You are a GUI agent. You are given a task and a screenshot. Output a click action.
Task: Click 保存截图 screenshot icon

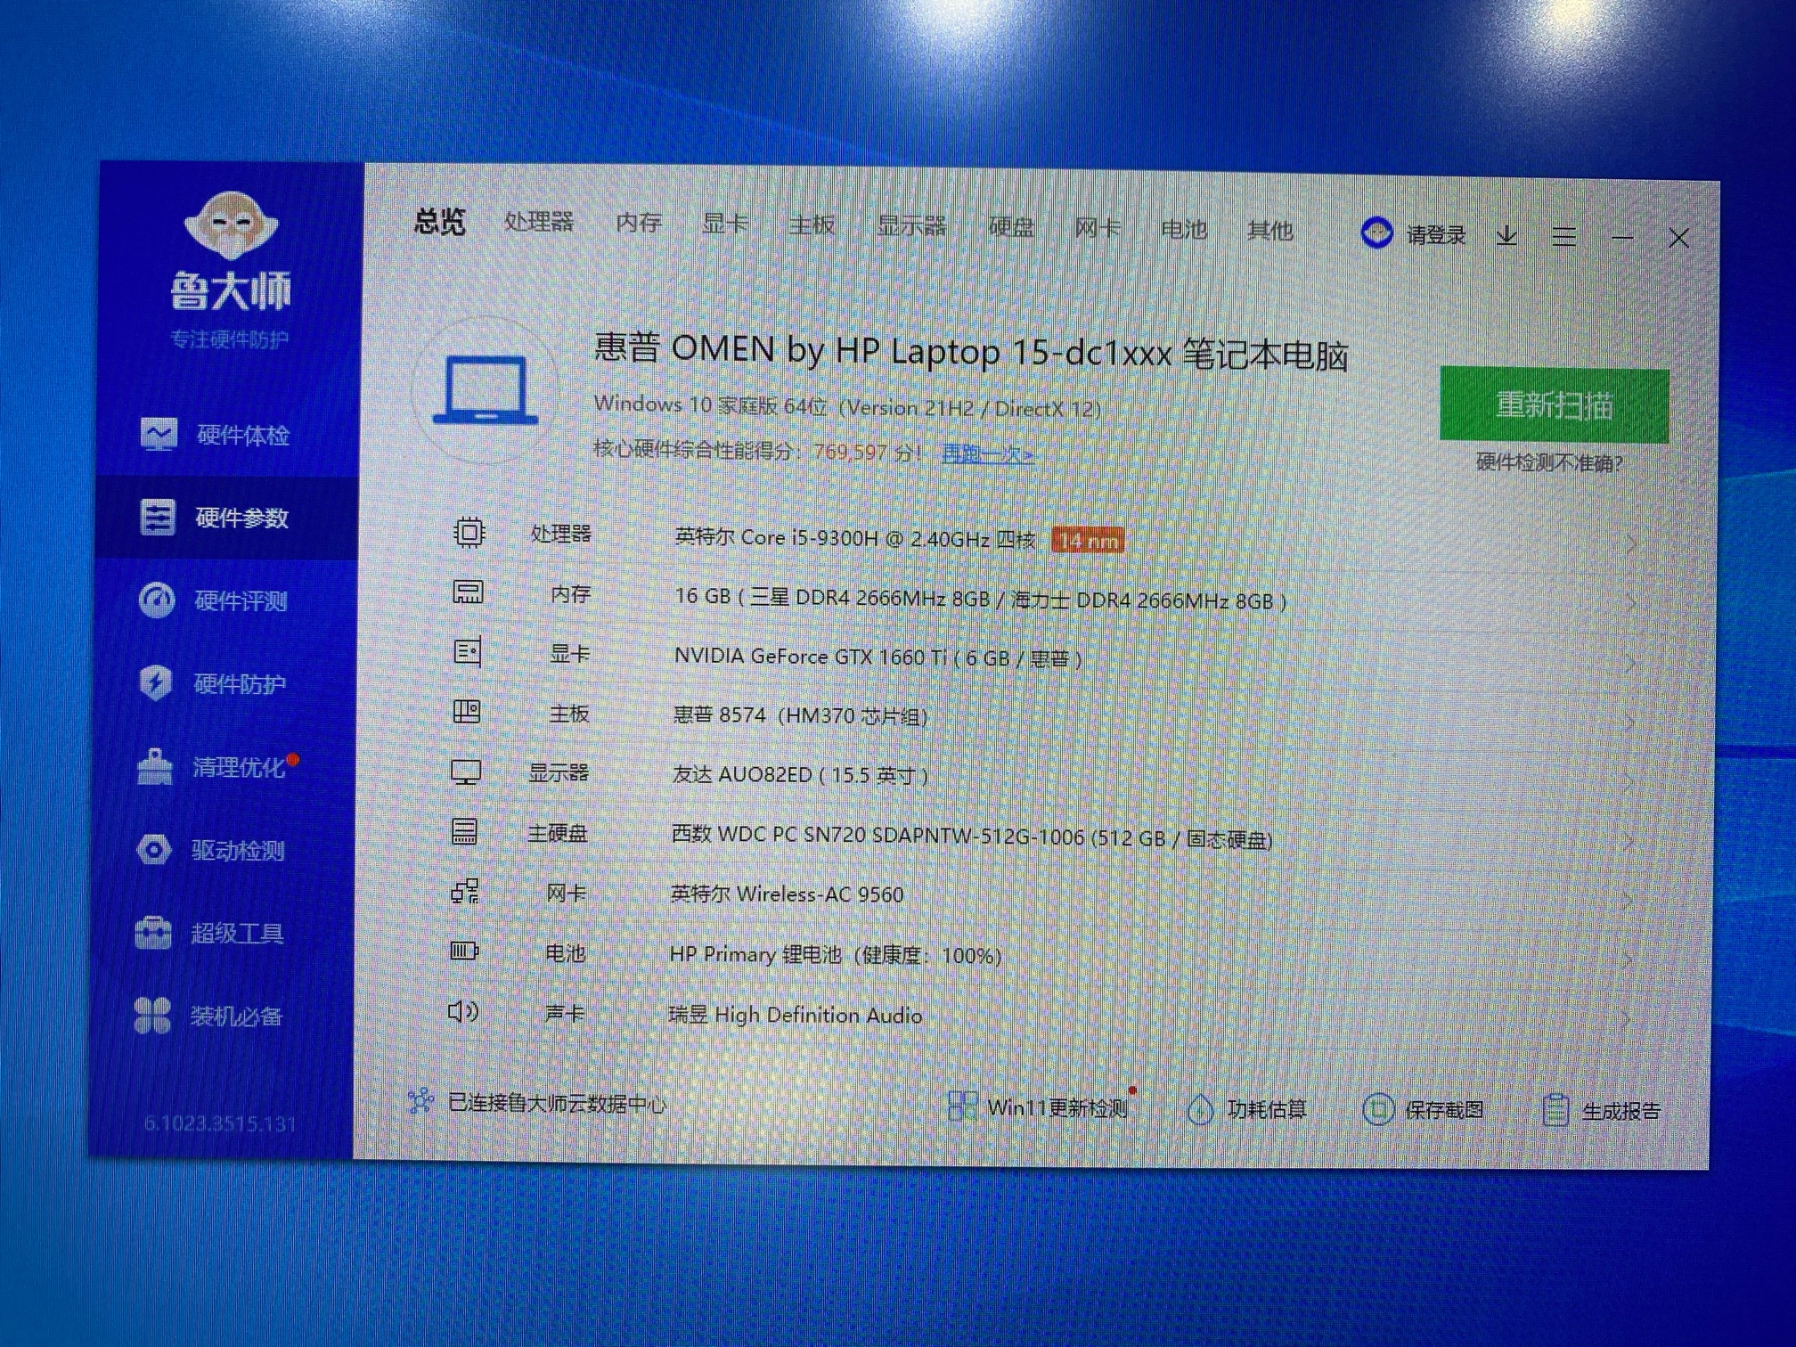pos(1378,1110)
